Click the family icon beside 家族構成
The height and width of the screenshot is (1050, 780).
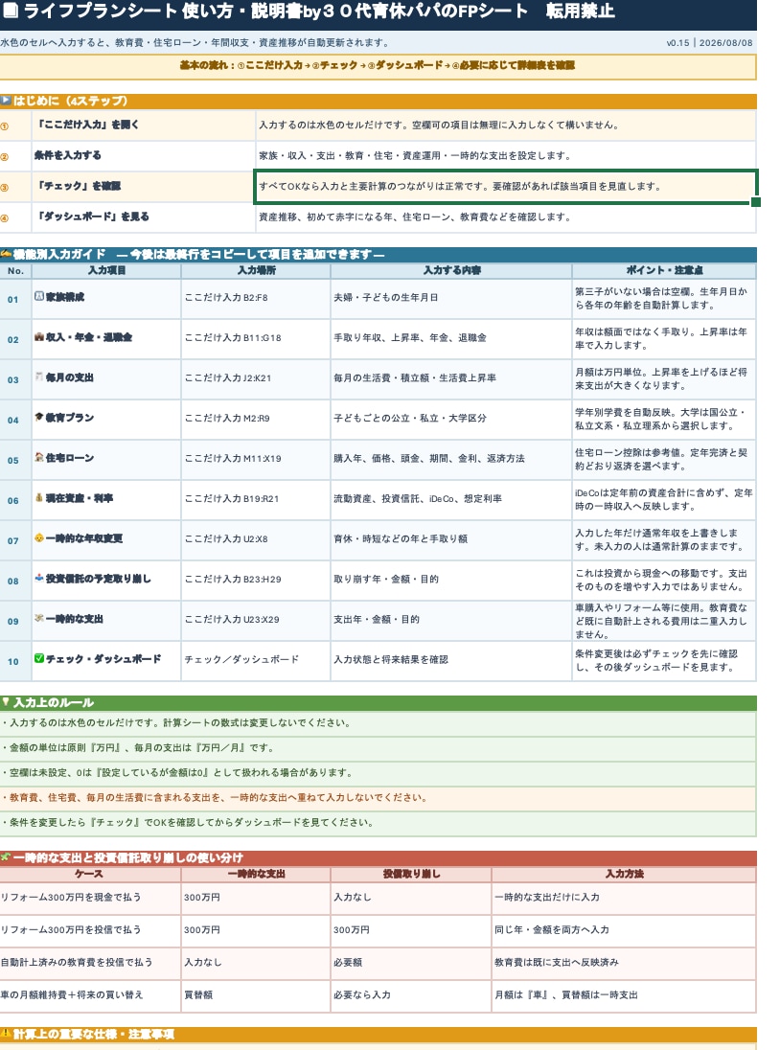click(x=39, y=296)
